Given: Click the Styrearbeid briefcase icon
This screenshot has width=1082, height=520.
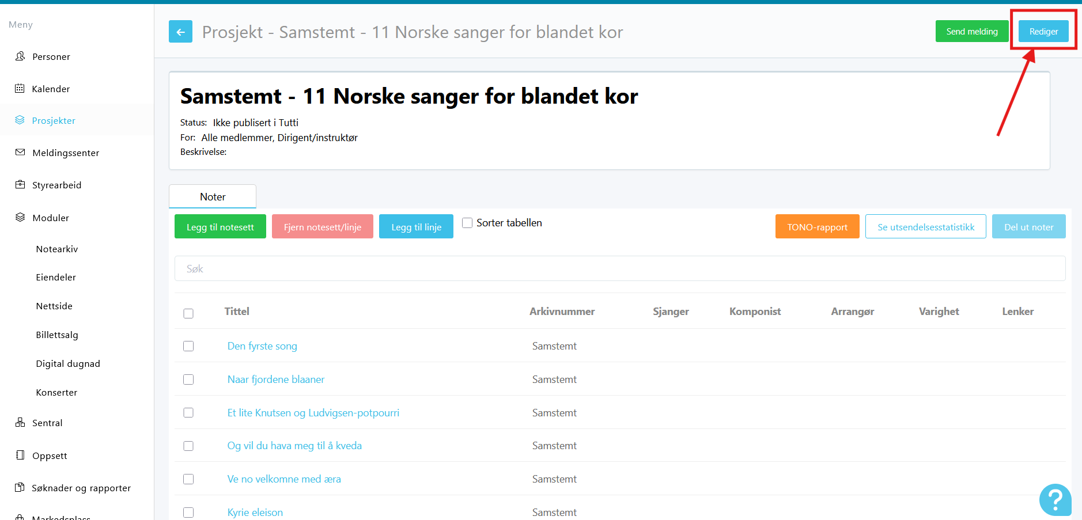Looking at the screenshot, I should pyautogui.click(x=20, y=184).
